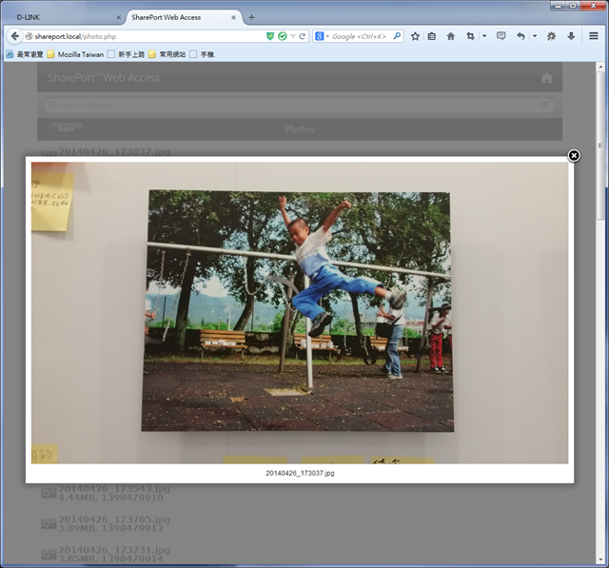Screen dimensions: 609x568
Task: Switch to the D-LINK tab
Action: pos(64,17)
